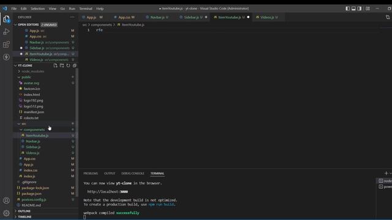Switch to the App.css editor tab
This screenshot has width=392, height=220.
pos(124,17)
